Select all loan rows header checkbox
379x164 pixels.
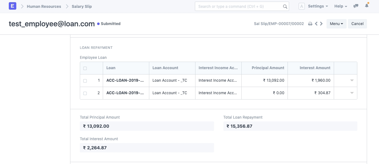click(x=85, y=68)
